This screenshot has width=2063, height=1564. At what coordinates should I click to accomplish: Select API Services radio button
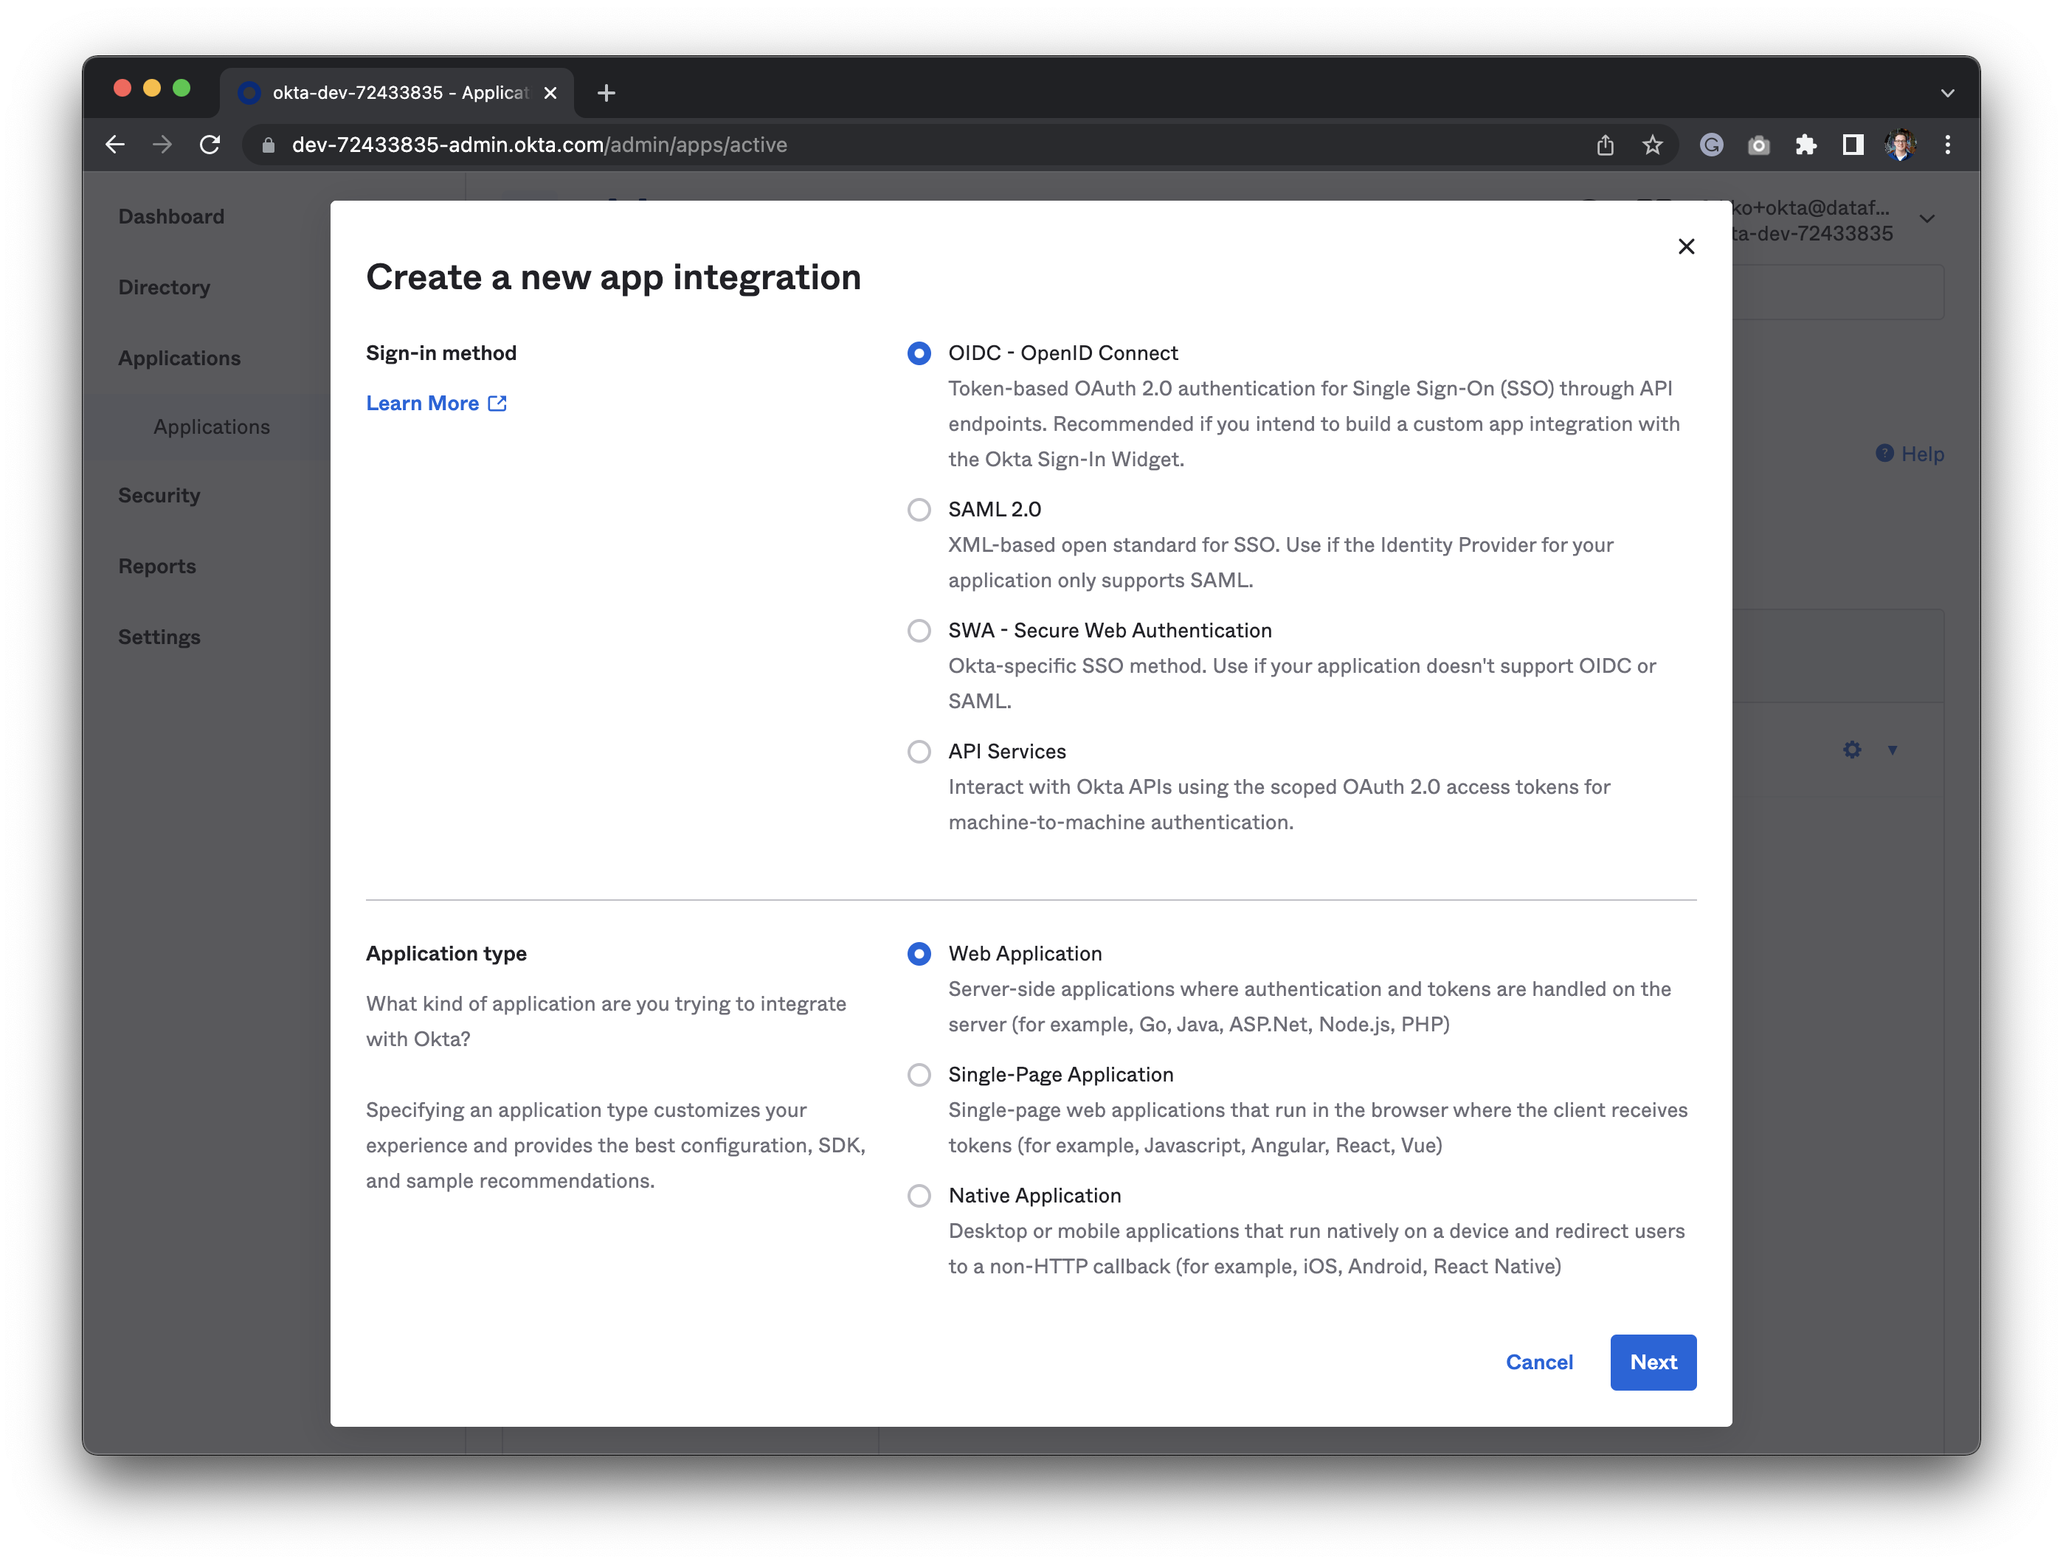[x=919, y=752]
